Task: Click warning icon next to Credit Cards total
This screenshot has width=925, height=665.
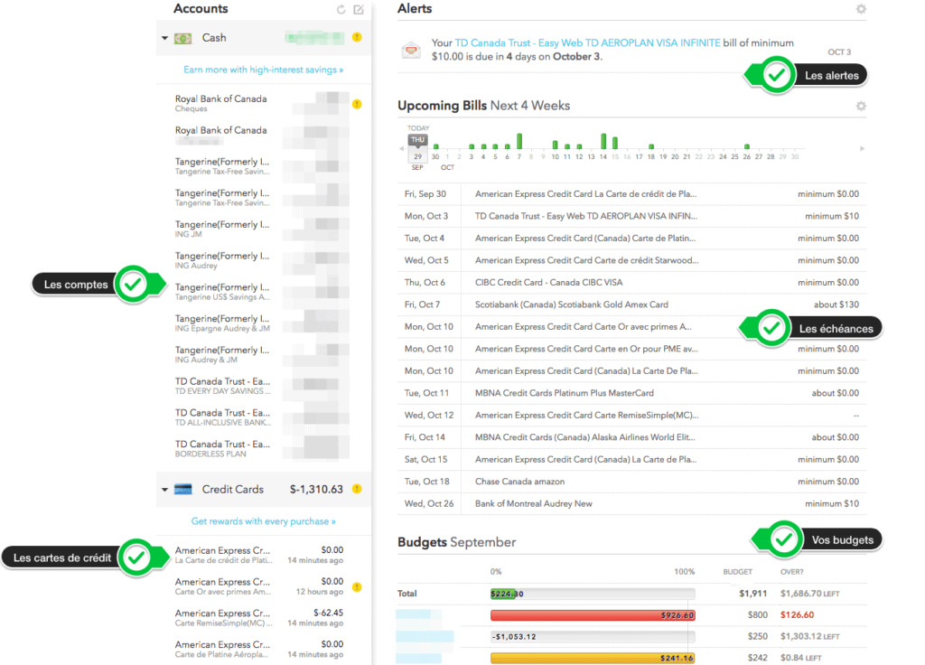Action: click(x=357, y=490)
